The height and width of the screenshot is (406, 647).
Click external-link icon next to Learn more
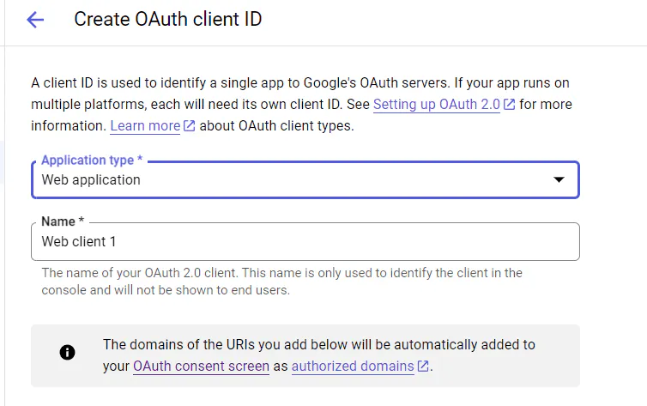[x=190, y=126]
